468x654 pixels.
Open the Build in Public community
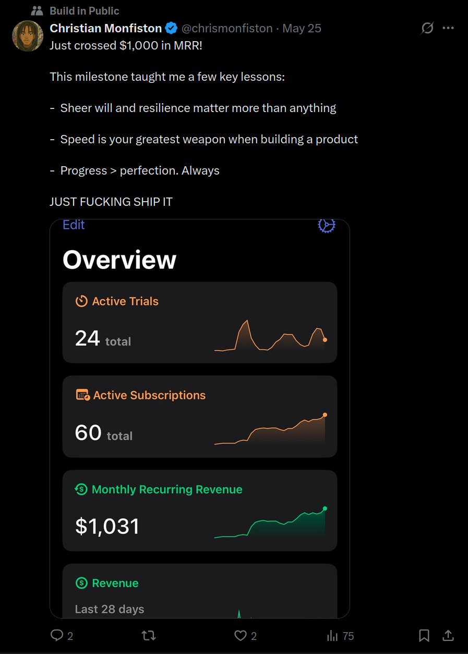coord(85,11)
